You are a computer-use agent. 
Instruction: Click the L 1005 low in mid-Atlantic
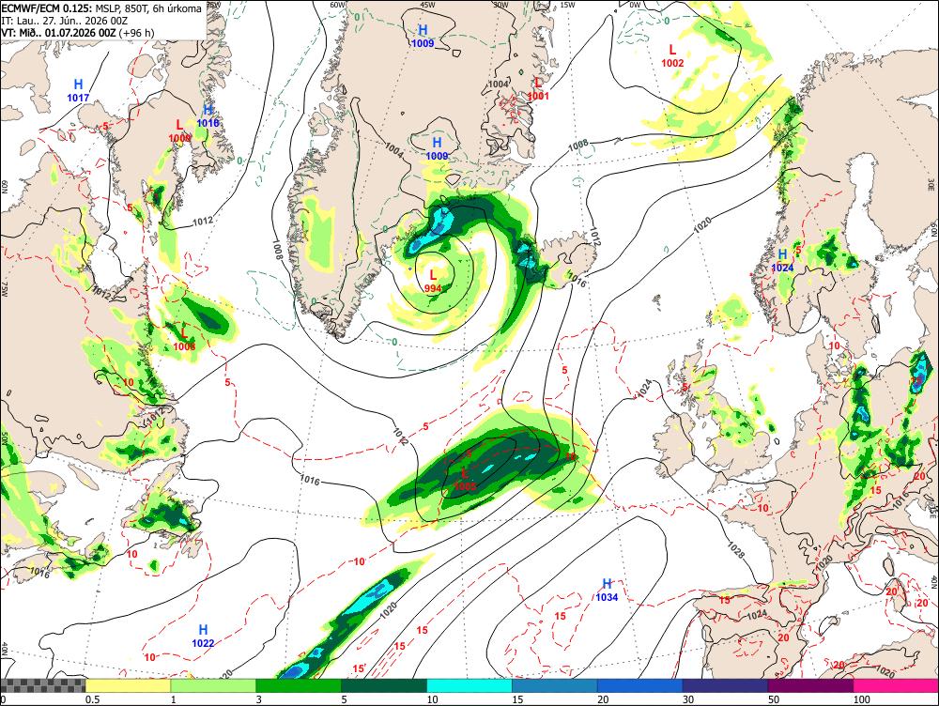[x=465, y=479]
